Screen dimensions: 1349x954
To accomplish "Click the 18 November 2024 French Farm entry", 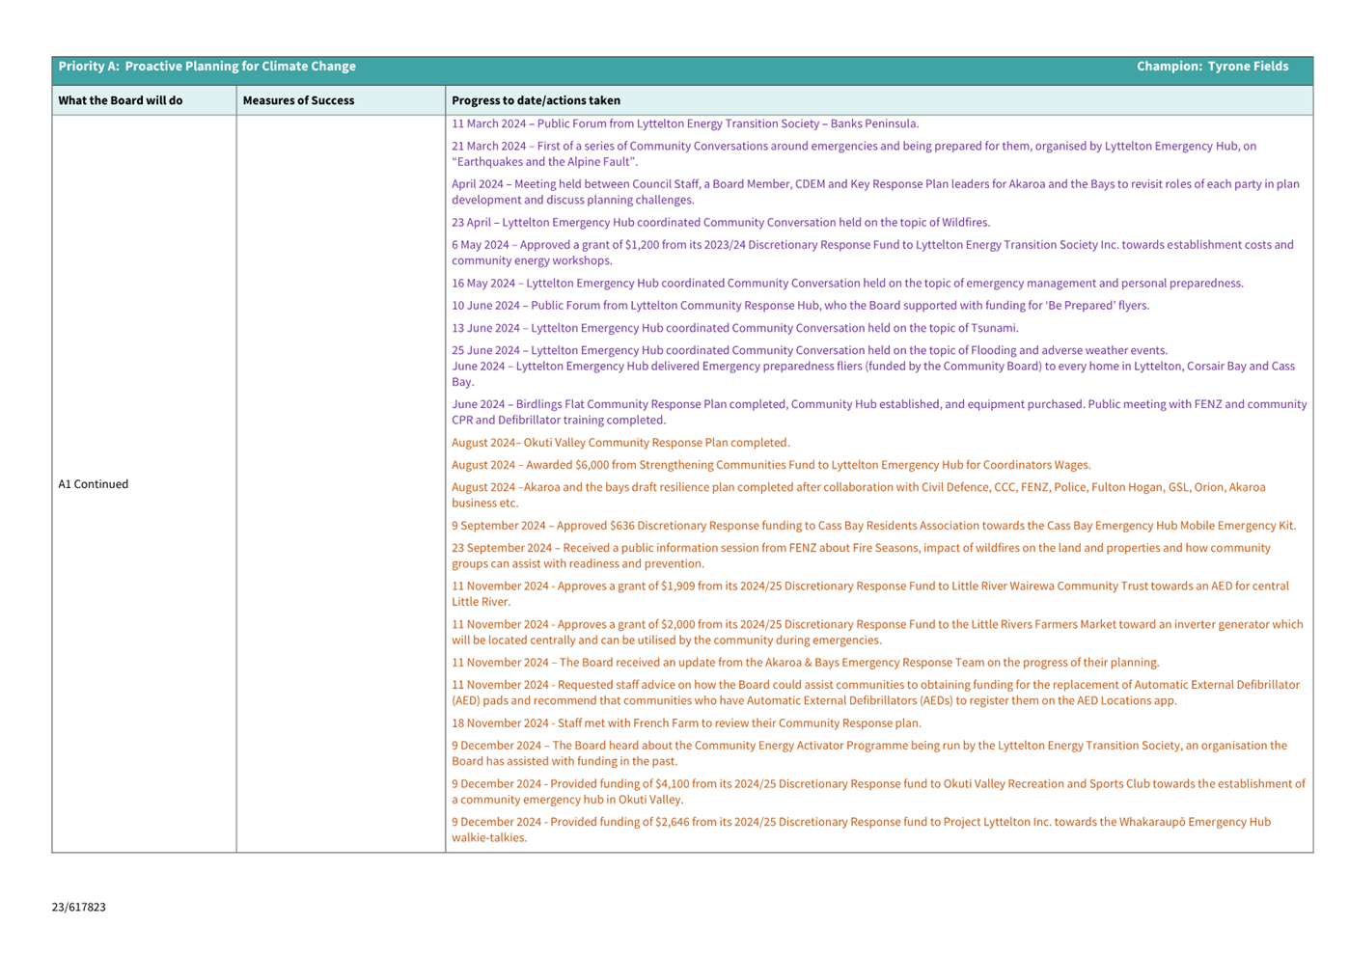I will click(685, 723).
